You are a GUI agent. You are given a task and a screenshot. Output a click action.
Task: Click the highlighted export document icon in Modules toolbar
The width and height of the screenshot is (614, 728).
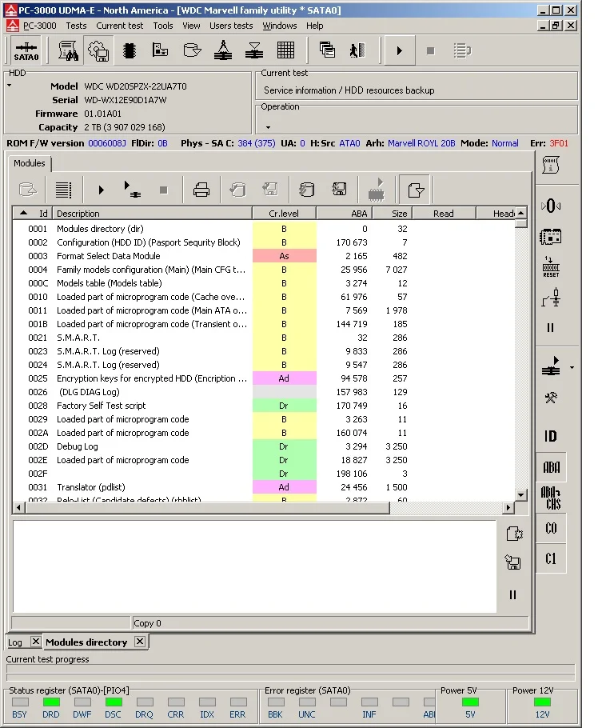pyautogui.click(x=416, y=190)
